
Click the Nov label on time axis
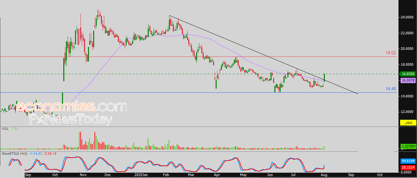[x=83, y=175]
